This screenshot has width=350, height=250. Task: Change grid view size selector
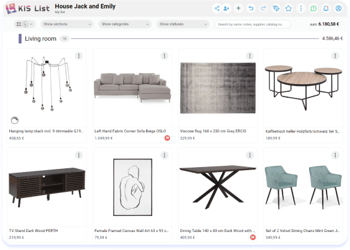25,24
